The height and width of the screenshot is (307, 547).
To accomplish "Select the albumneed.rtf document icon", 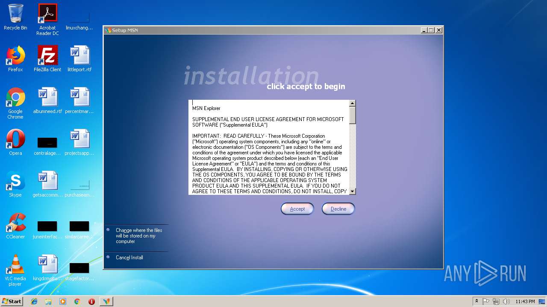I will click(47, 101).
